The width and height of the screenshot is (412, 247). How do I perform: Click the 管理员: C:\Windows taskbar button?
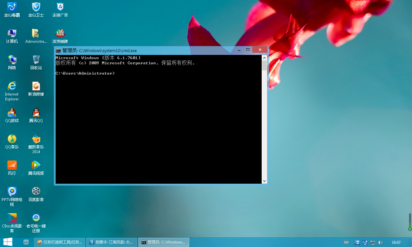[x=164, y=242]
